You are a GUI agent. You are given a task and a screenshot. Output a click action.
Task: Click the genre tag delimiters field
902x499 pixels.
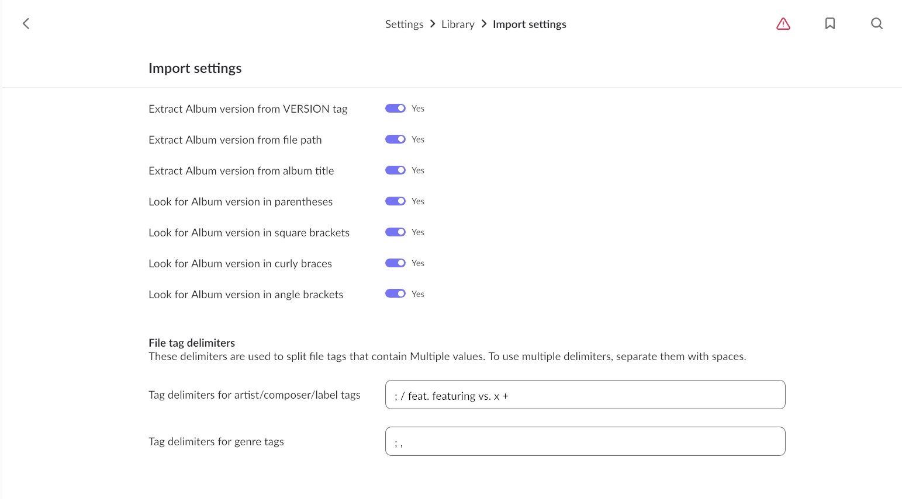pyautogui.click(x=585, y=441)
